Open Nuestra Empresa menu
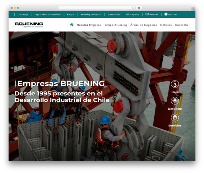Image resolution: width=204 pixels, height=173 pixels. pyautogui.click(x=89, y=25)
